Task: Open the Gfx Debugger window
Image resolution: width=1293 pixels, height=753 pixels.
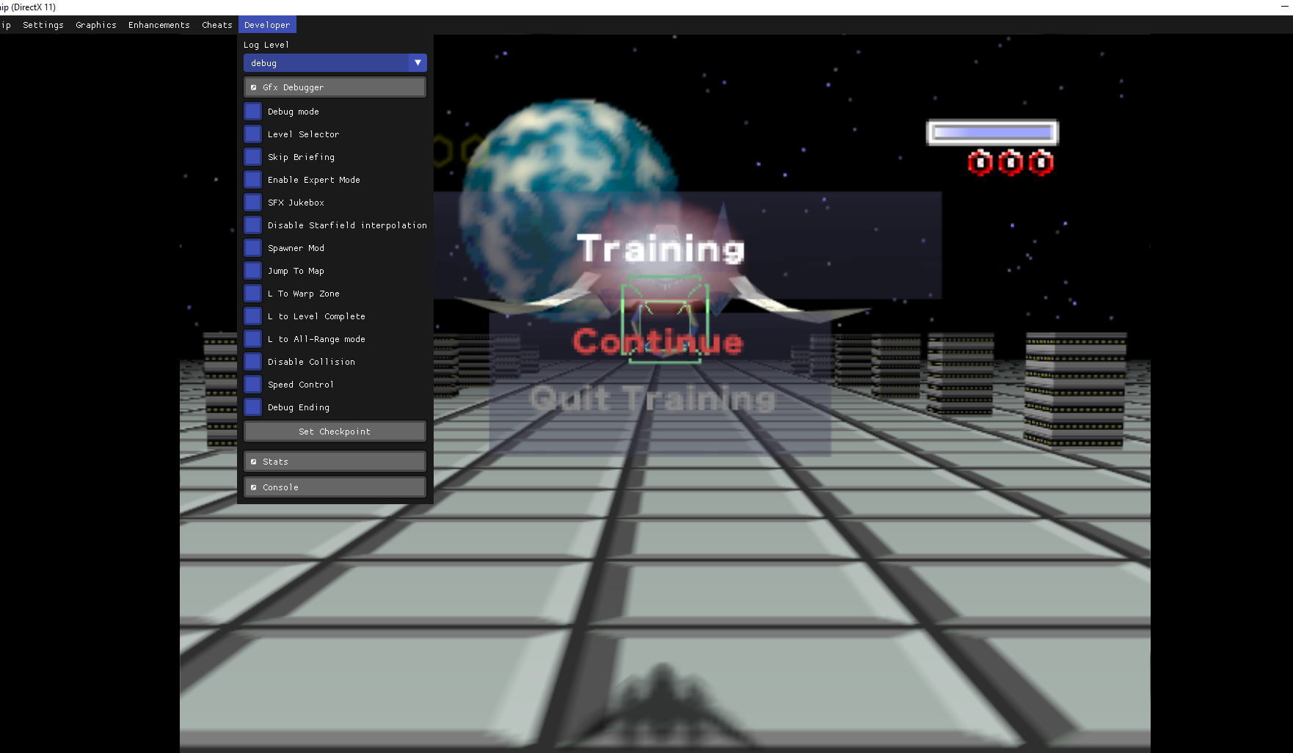Action: click(335, 87)
